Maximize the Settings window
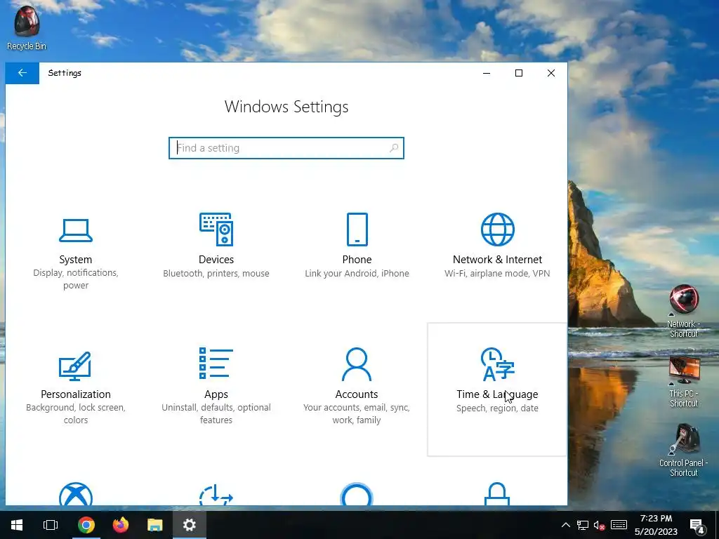The image size is (719, 539). (519, 73)
